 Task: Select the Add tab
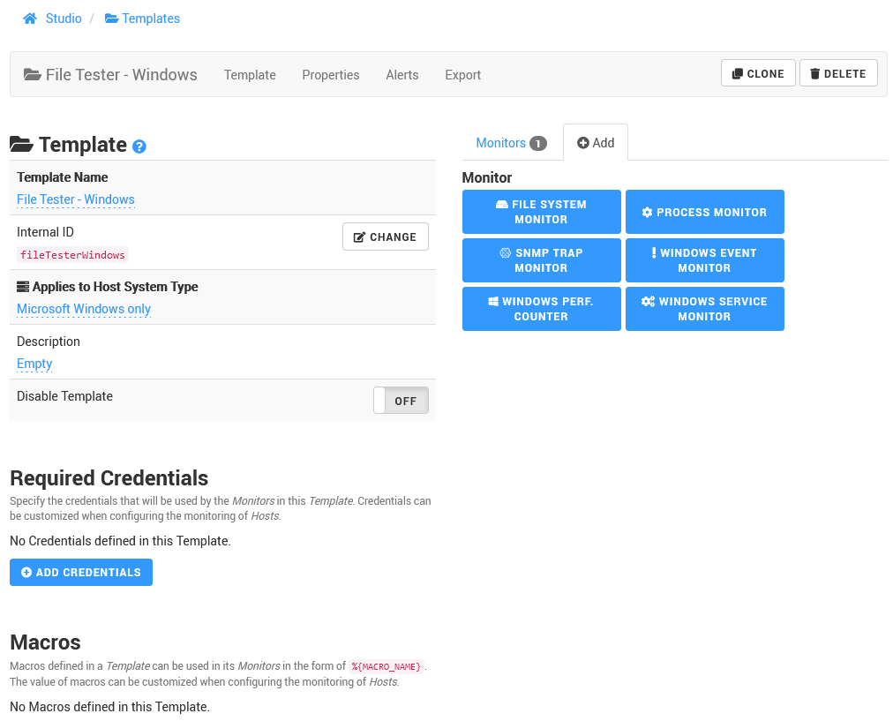[596, 143]
